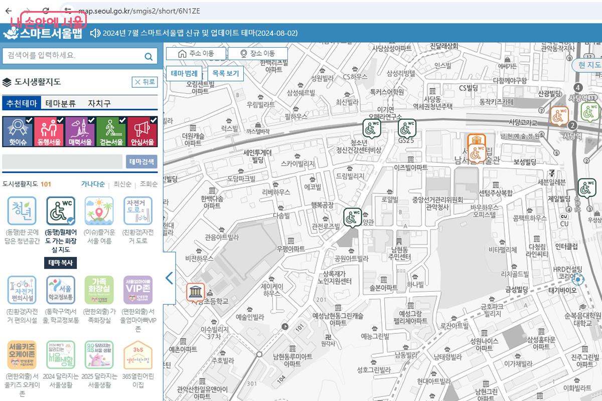Viewport: 602px width, 401px height.
Task: Click the orange museum marker near 초등학교
Action: pos(195,292)
